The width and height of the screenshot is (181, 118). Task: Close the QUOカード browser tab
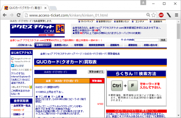click(45, 8)
